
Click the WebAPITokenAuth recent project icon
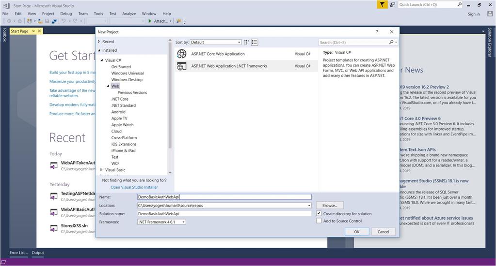pos(54,165)
